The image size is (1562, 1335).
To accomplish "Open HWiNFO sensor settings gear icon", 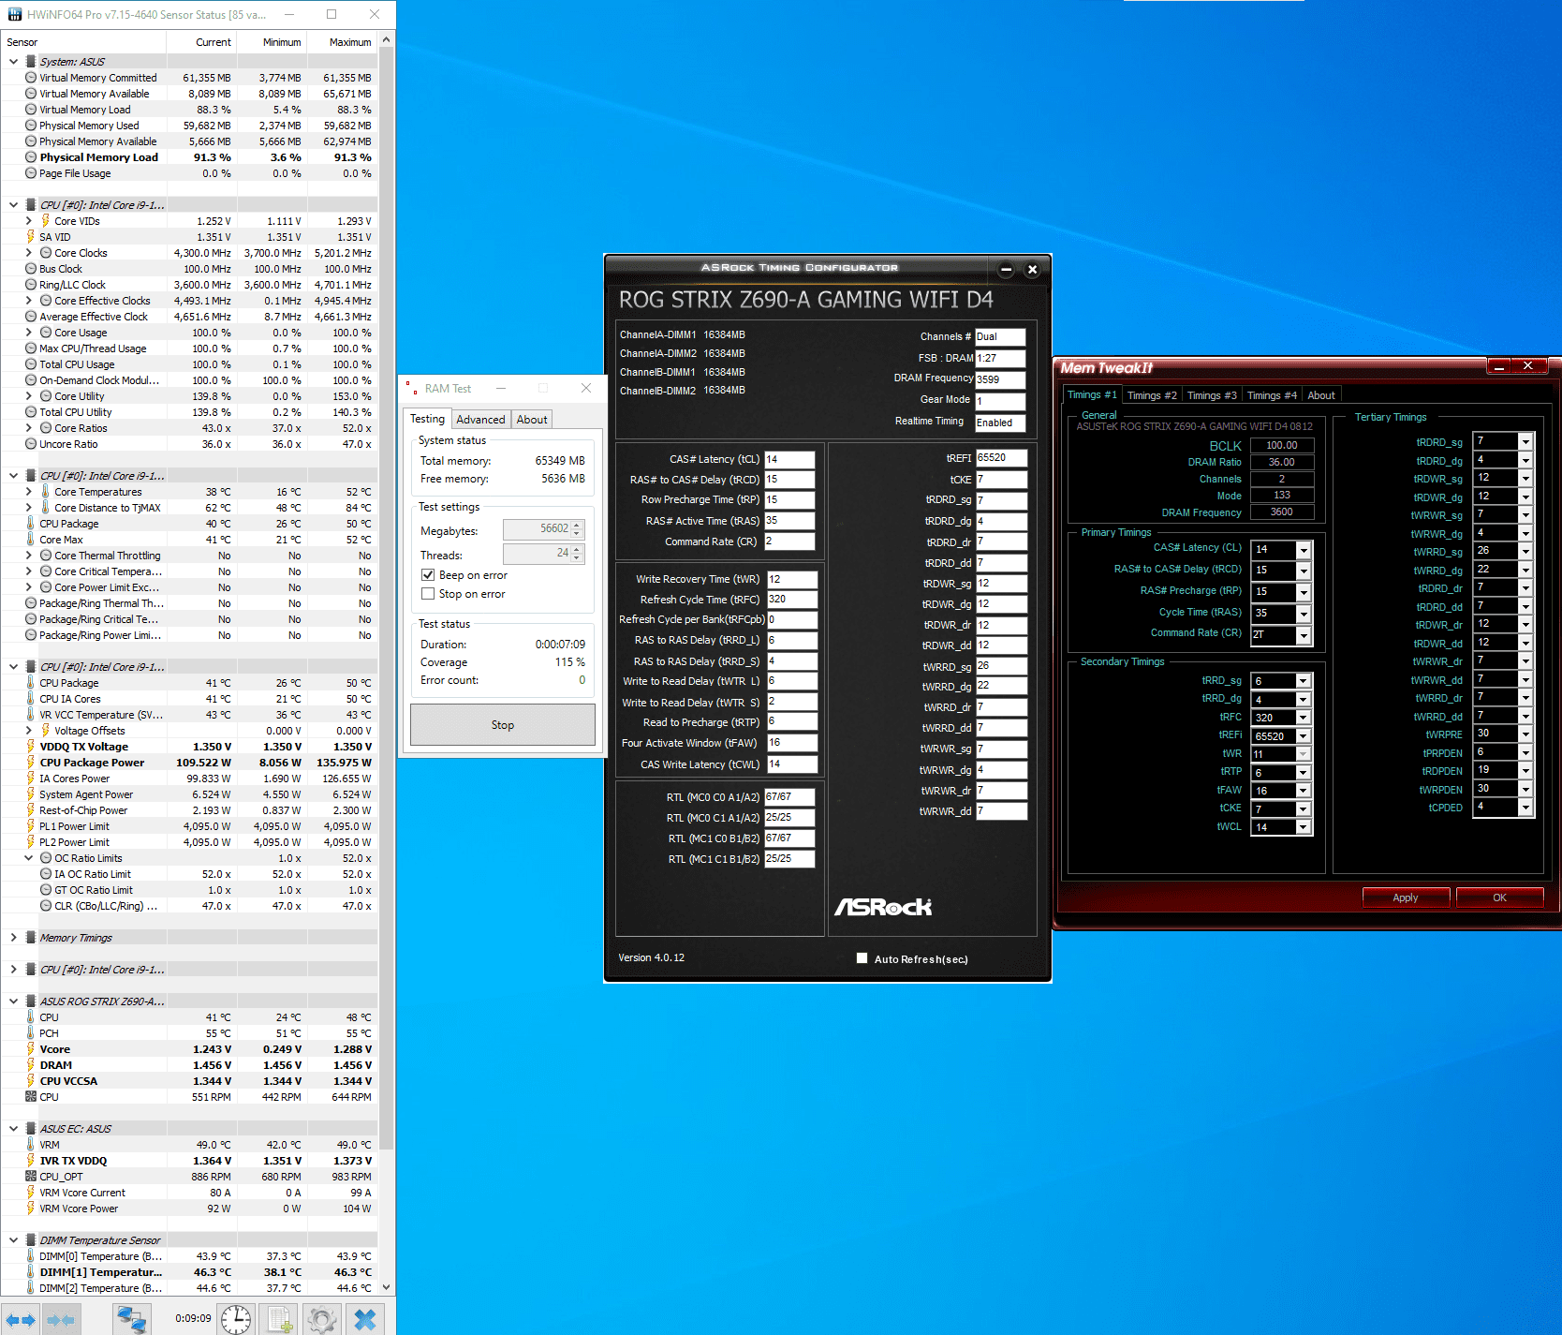I will (x=322, y=1319).
